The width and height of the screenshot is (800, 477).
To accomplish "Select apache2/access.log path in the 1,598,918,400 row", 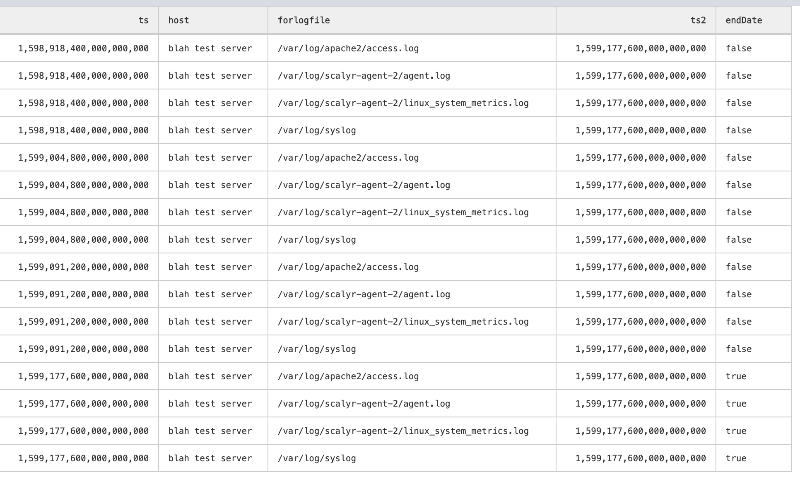I will pos(348,48).
